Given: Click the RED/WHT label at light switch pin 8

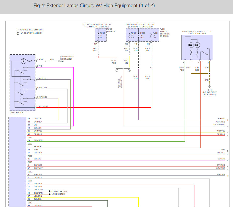Looking at the screenshot, I should point(43,106).
